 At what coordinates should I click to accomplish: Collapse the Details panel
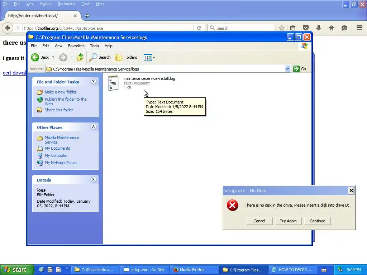point(93,179)
